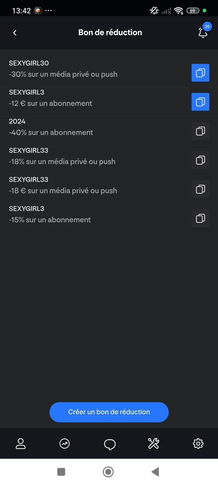The image size is (218, 485).
Task: Select the SEXYGIRL30 coupon row
Action: tap(109, 73)
